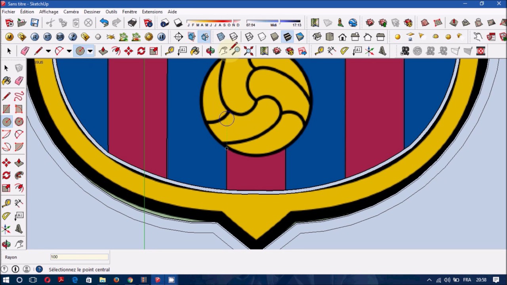The image size is (507, 285).
Task: Select the Freehand tool in left toolbar
Action: click(19, 96)
